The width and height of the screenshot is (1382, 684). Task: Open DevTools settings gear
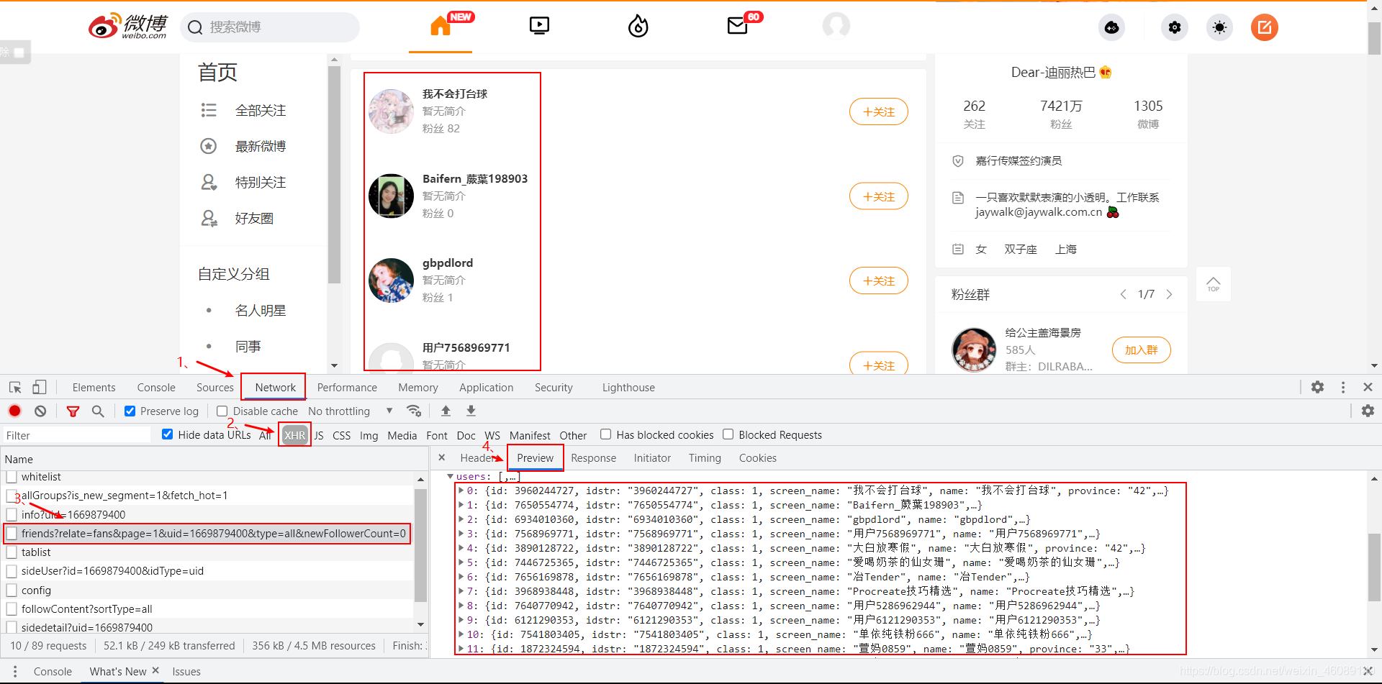[x=1317, y=387]
